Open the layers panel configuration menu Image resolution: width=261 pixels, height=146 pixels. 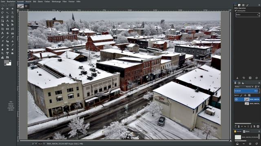coord(259,83)
